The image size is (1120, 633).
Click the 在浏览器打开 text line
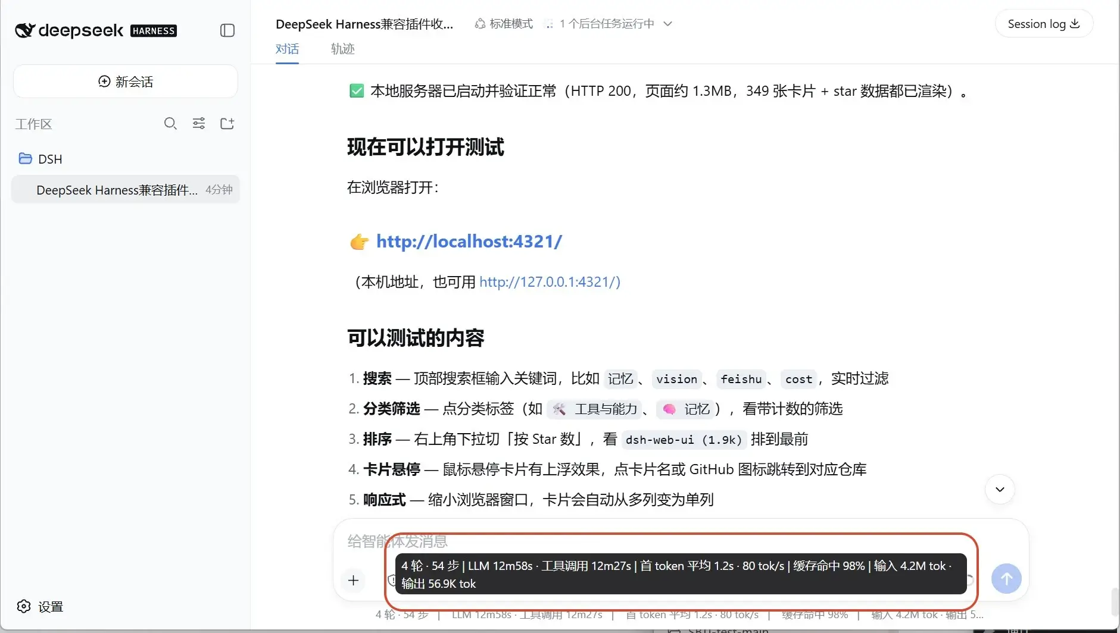tap(393, 188)
